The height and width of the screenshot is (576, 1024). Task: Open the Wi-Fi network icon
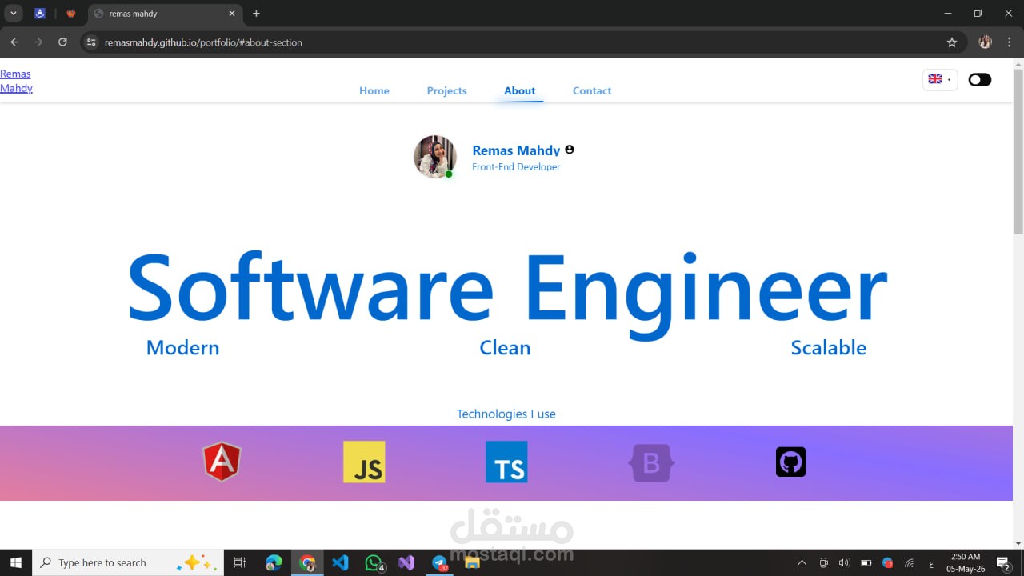[x=909, y=563]
